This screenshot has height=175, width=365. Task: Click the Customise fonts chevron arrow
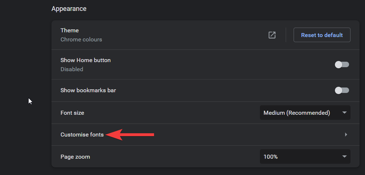pos(346,135)
